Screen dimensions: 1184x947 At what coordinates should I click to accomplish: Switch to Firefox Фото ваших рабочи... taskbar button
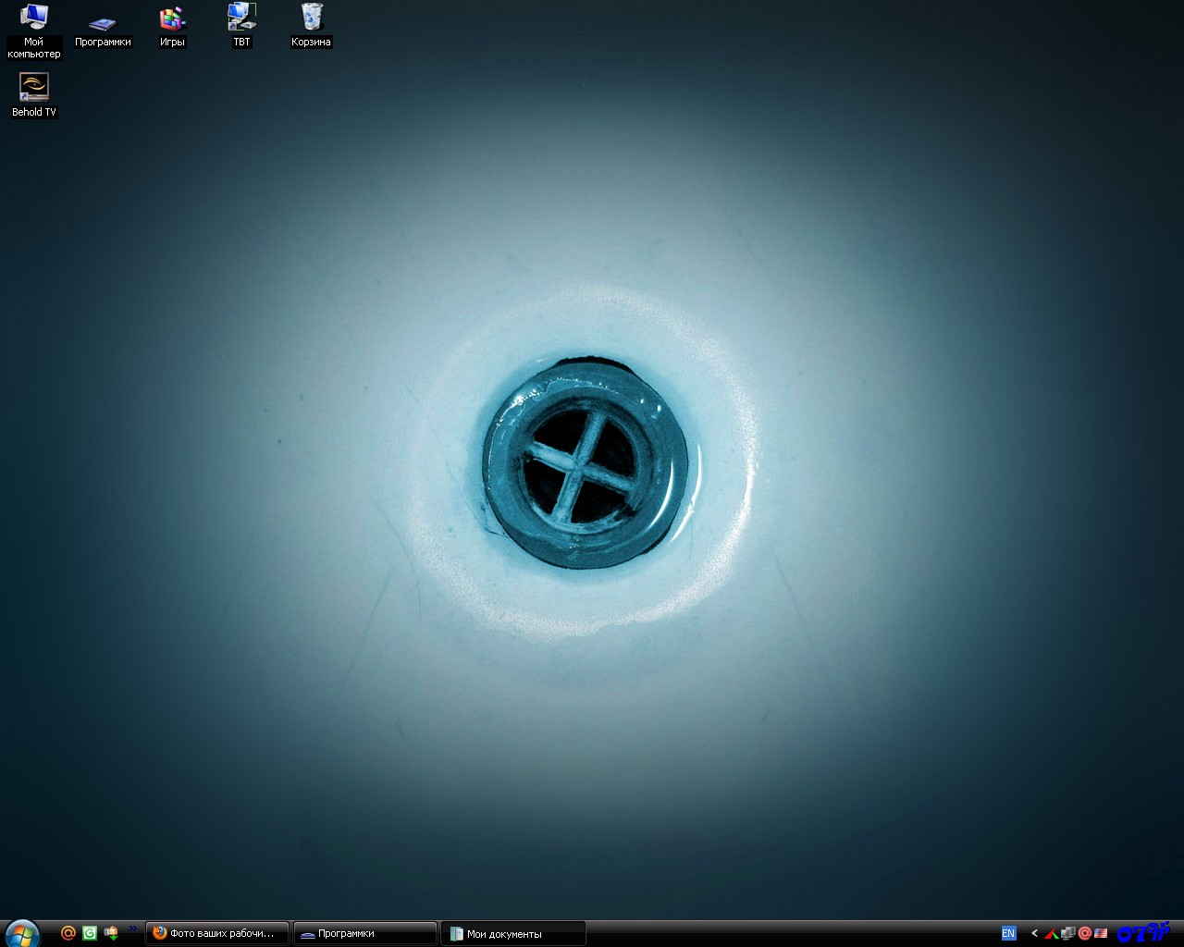point(217,933)
